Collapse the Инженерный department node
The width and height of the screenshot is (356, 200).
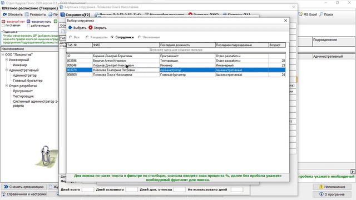tap(7, 59)
